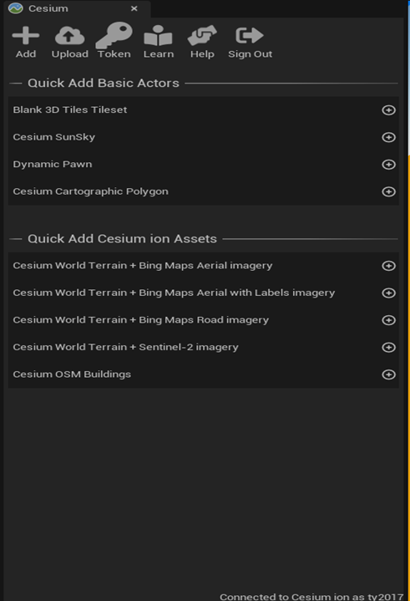Select the Token key icon
The width and height of the screenshot is (410, 601).
tap(114, 35)
